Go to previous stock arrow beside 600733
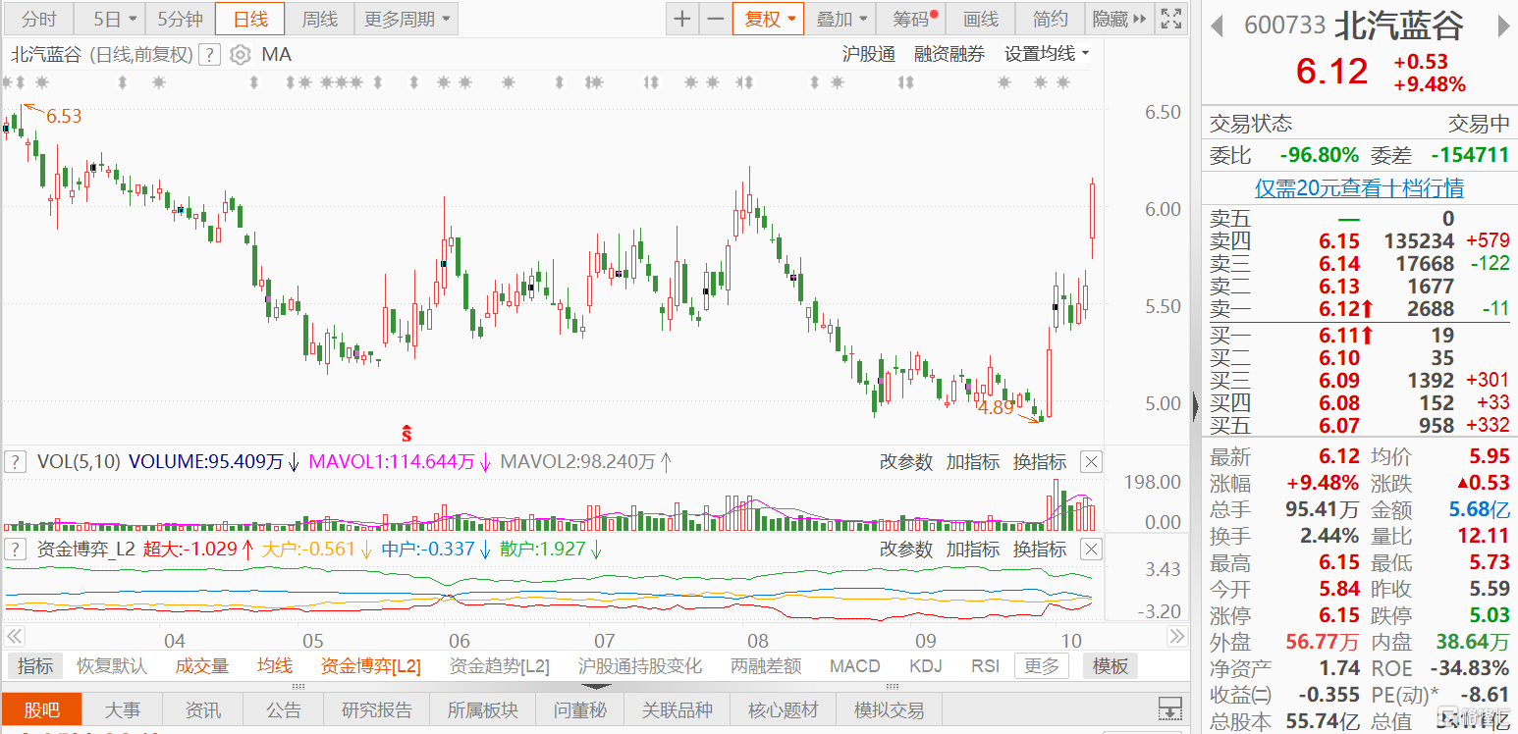The width and height of the screenshot is (1518, 734). click(1219, 26)
